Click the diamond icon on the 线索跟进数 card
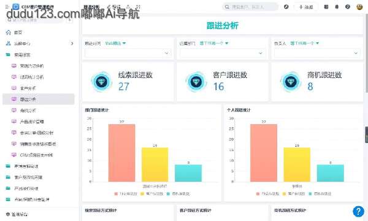The image size is (368, 221). point(101,82)
